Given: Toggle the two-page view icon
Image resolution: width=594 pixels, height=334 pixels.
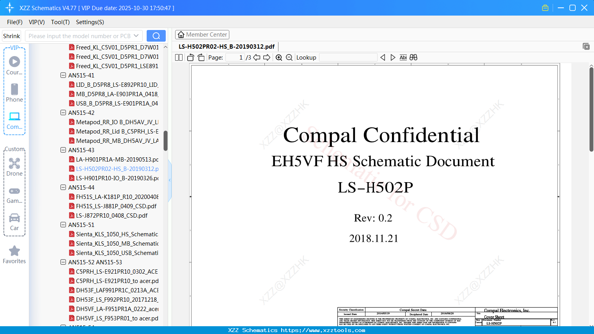Looking at the screenshot, I should (x=179, y=58).
